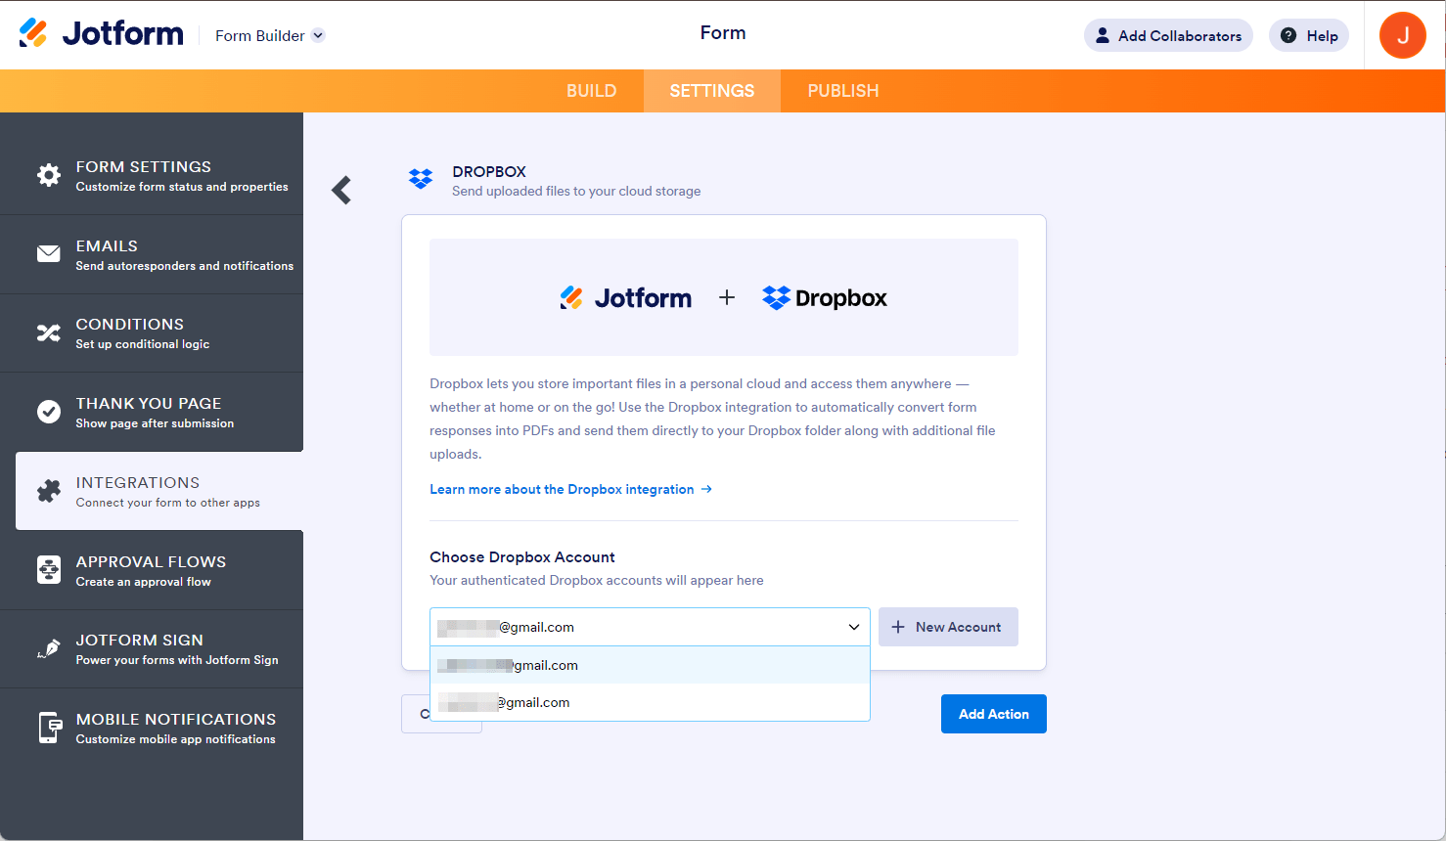1446x841 pixels.
Task: Click the Conditions shuffle icon
Action: (49, 333)
